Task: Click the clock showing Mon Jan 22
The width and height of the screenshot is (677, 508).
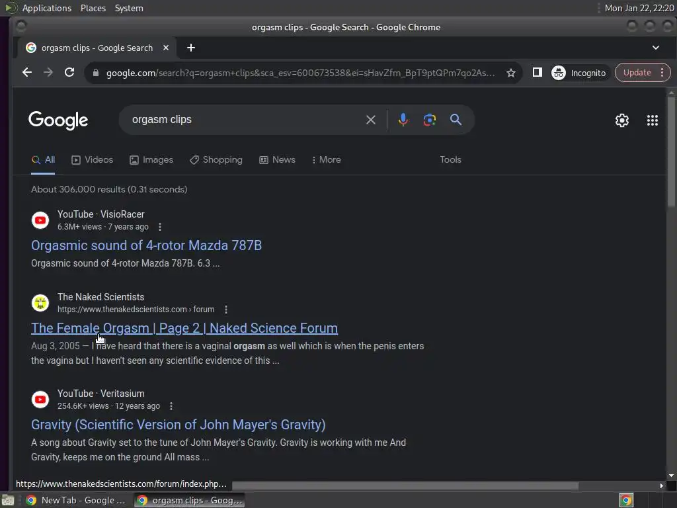Action: [x=639, y=8]
